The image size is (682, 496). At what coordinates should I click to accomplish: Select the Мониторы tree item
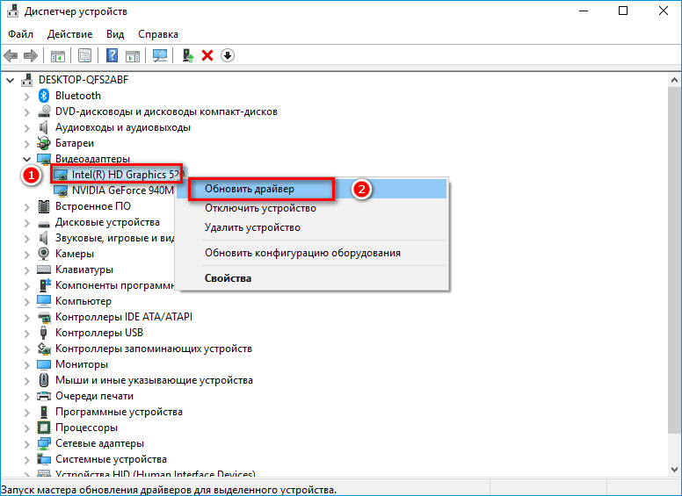(x=82, y=364)
